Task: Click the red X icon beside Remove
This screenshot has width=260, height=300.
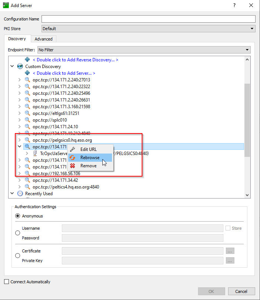Action: click(x=73, y=166)
